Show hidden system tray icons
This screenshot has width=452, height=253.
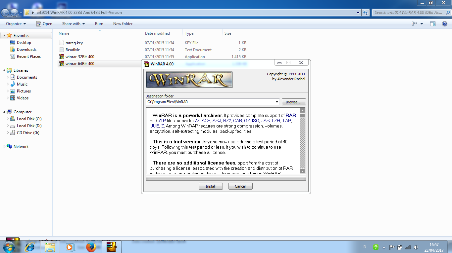(384, 247)
